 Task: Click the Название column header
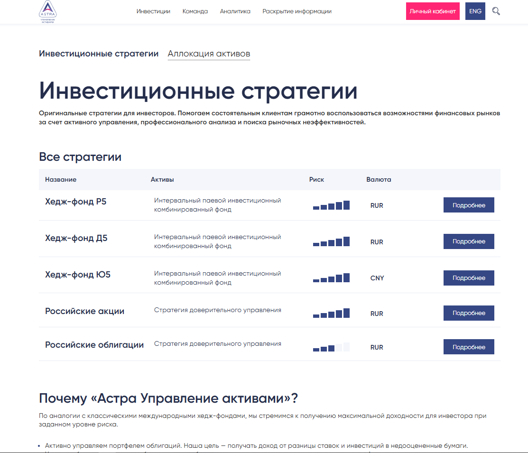[61, 179]
